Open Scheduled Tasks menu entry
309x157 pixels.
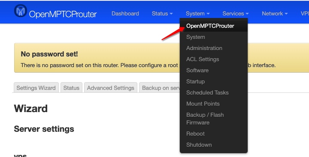coord(214,92)
